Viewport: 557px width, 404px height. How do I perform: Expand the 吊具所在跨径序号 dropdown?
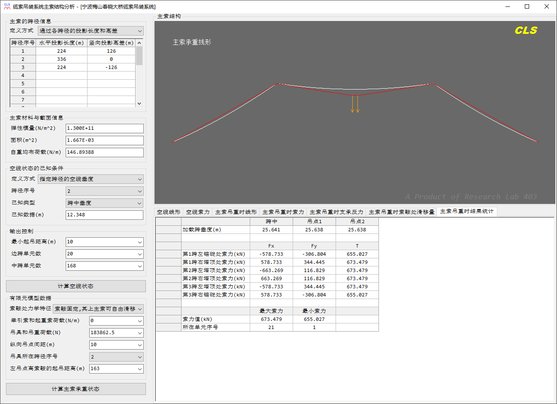pos(116,357)
